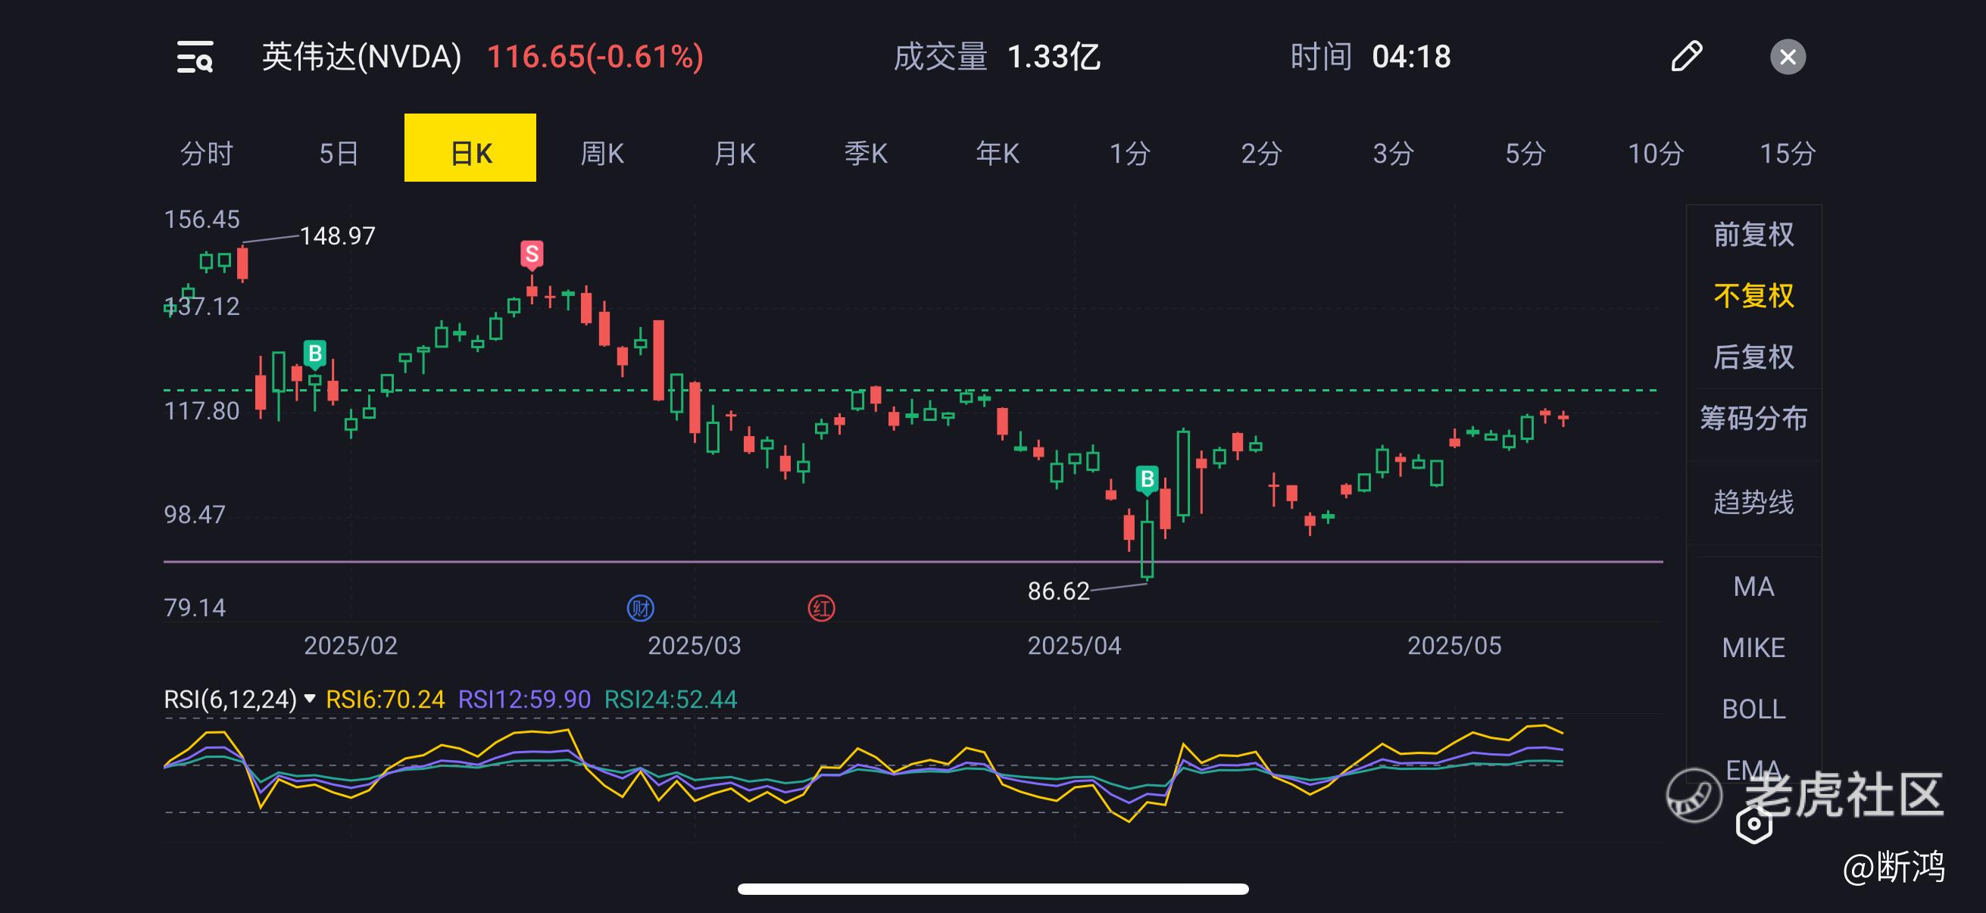Screen dimensions: 1986x913
Task: Tap the 116.65(-0.61%) price readout
Action: [x=595, y=57]
